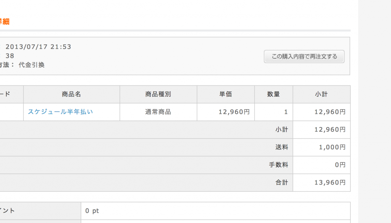Screen dimensions: 391x223
Task: Select the 商品種別 column header
Action: pos(158,94)
